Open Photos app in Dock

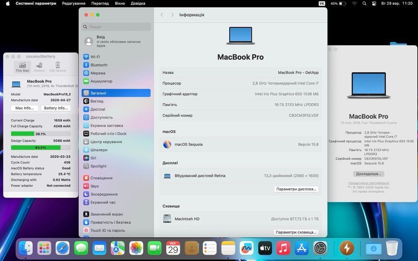point(136,248)
